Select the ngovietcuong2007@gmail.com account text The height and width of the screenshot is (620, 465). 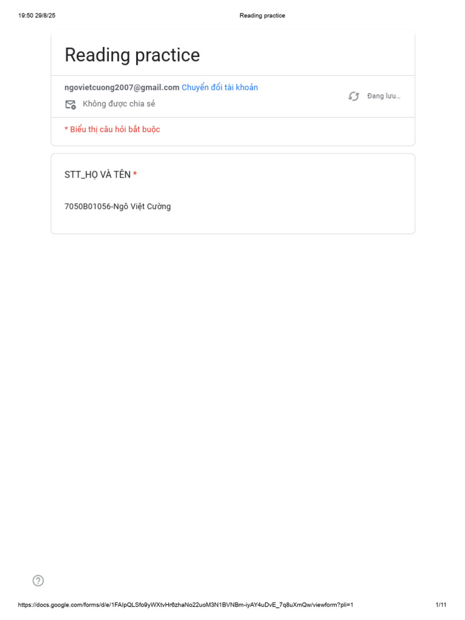(x=122, y=87)
